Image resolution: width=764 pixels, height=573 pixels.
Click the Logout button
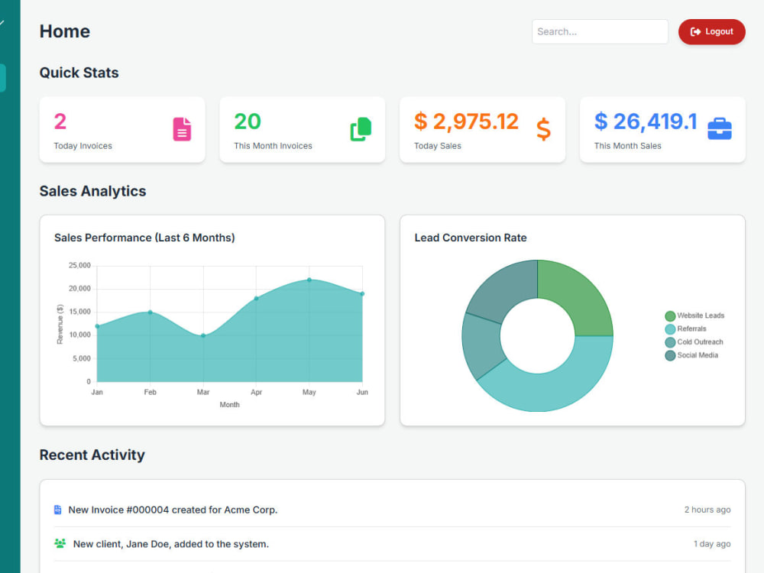coord(711,31)
